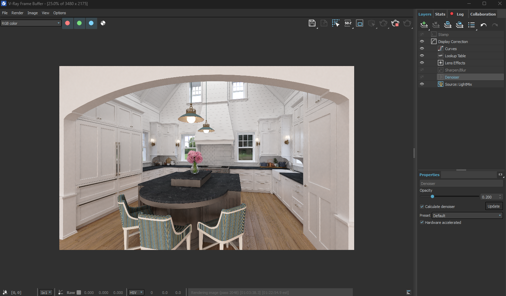The width and height of the screenshot is (506, 296).
Task: Open the Render menu
Action: coord(17,13)
